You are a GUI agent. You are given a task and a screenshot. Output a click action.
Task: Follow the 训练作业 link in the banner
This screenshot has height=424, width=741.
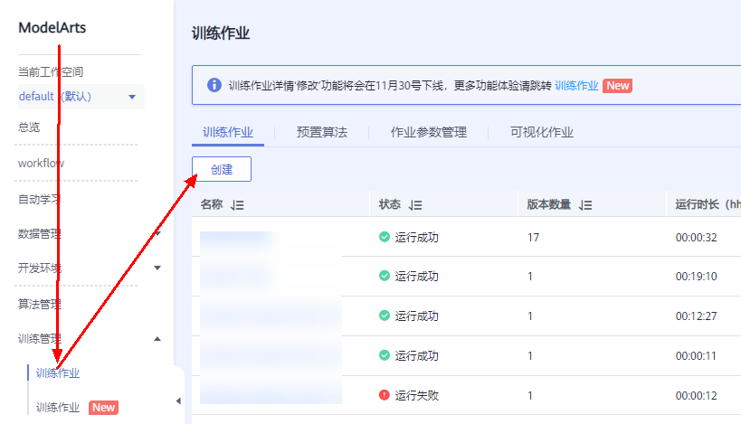click(576, 85)
